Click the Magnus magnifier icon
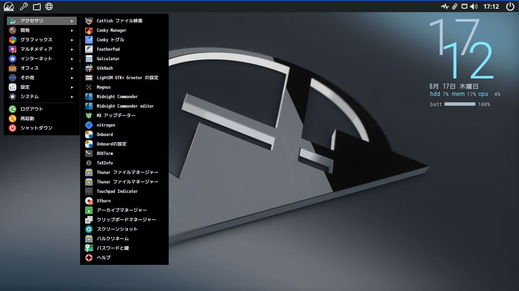 (x=89, y=87)
